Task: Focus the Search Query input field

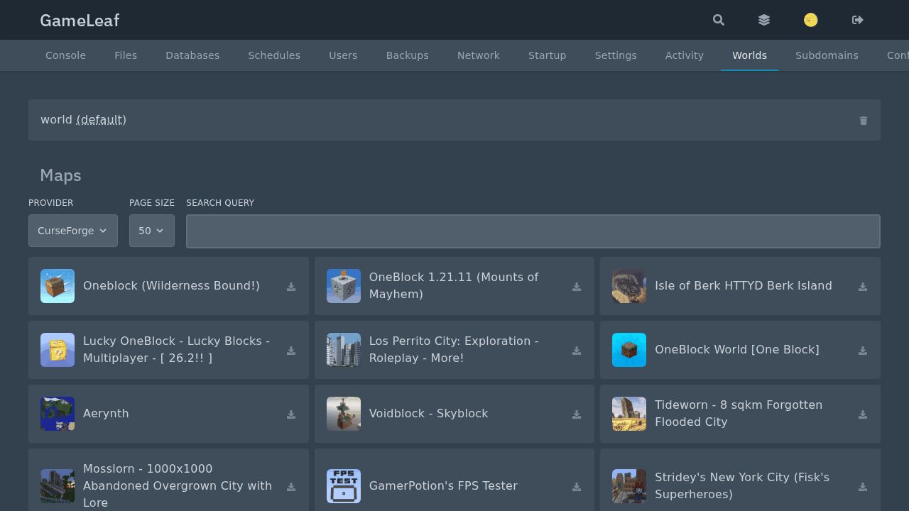Action: 533,231
